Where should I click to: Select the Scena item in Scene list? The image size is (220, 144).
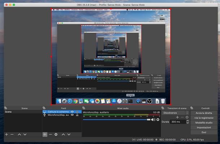pyautogui.click(x=23, y=112)
